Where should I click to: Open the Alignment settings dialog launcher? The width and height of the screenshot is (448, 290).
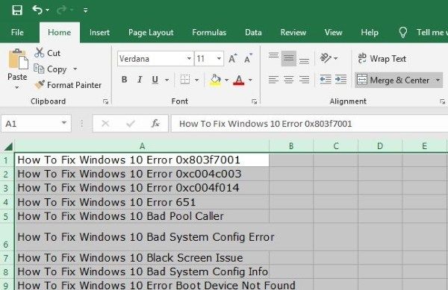pos(442,101)
